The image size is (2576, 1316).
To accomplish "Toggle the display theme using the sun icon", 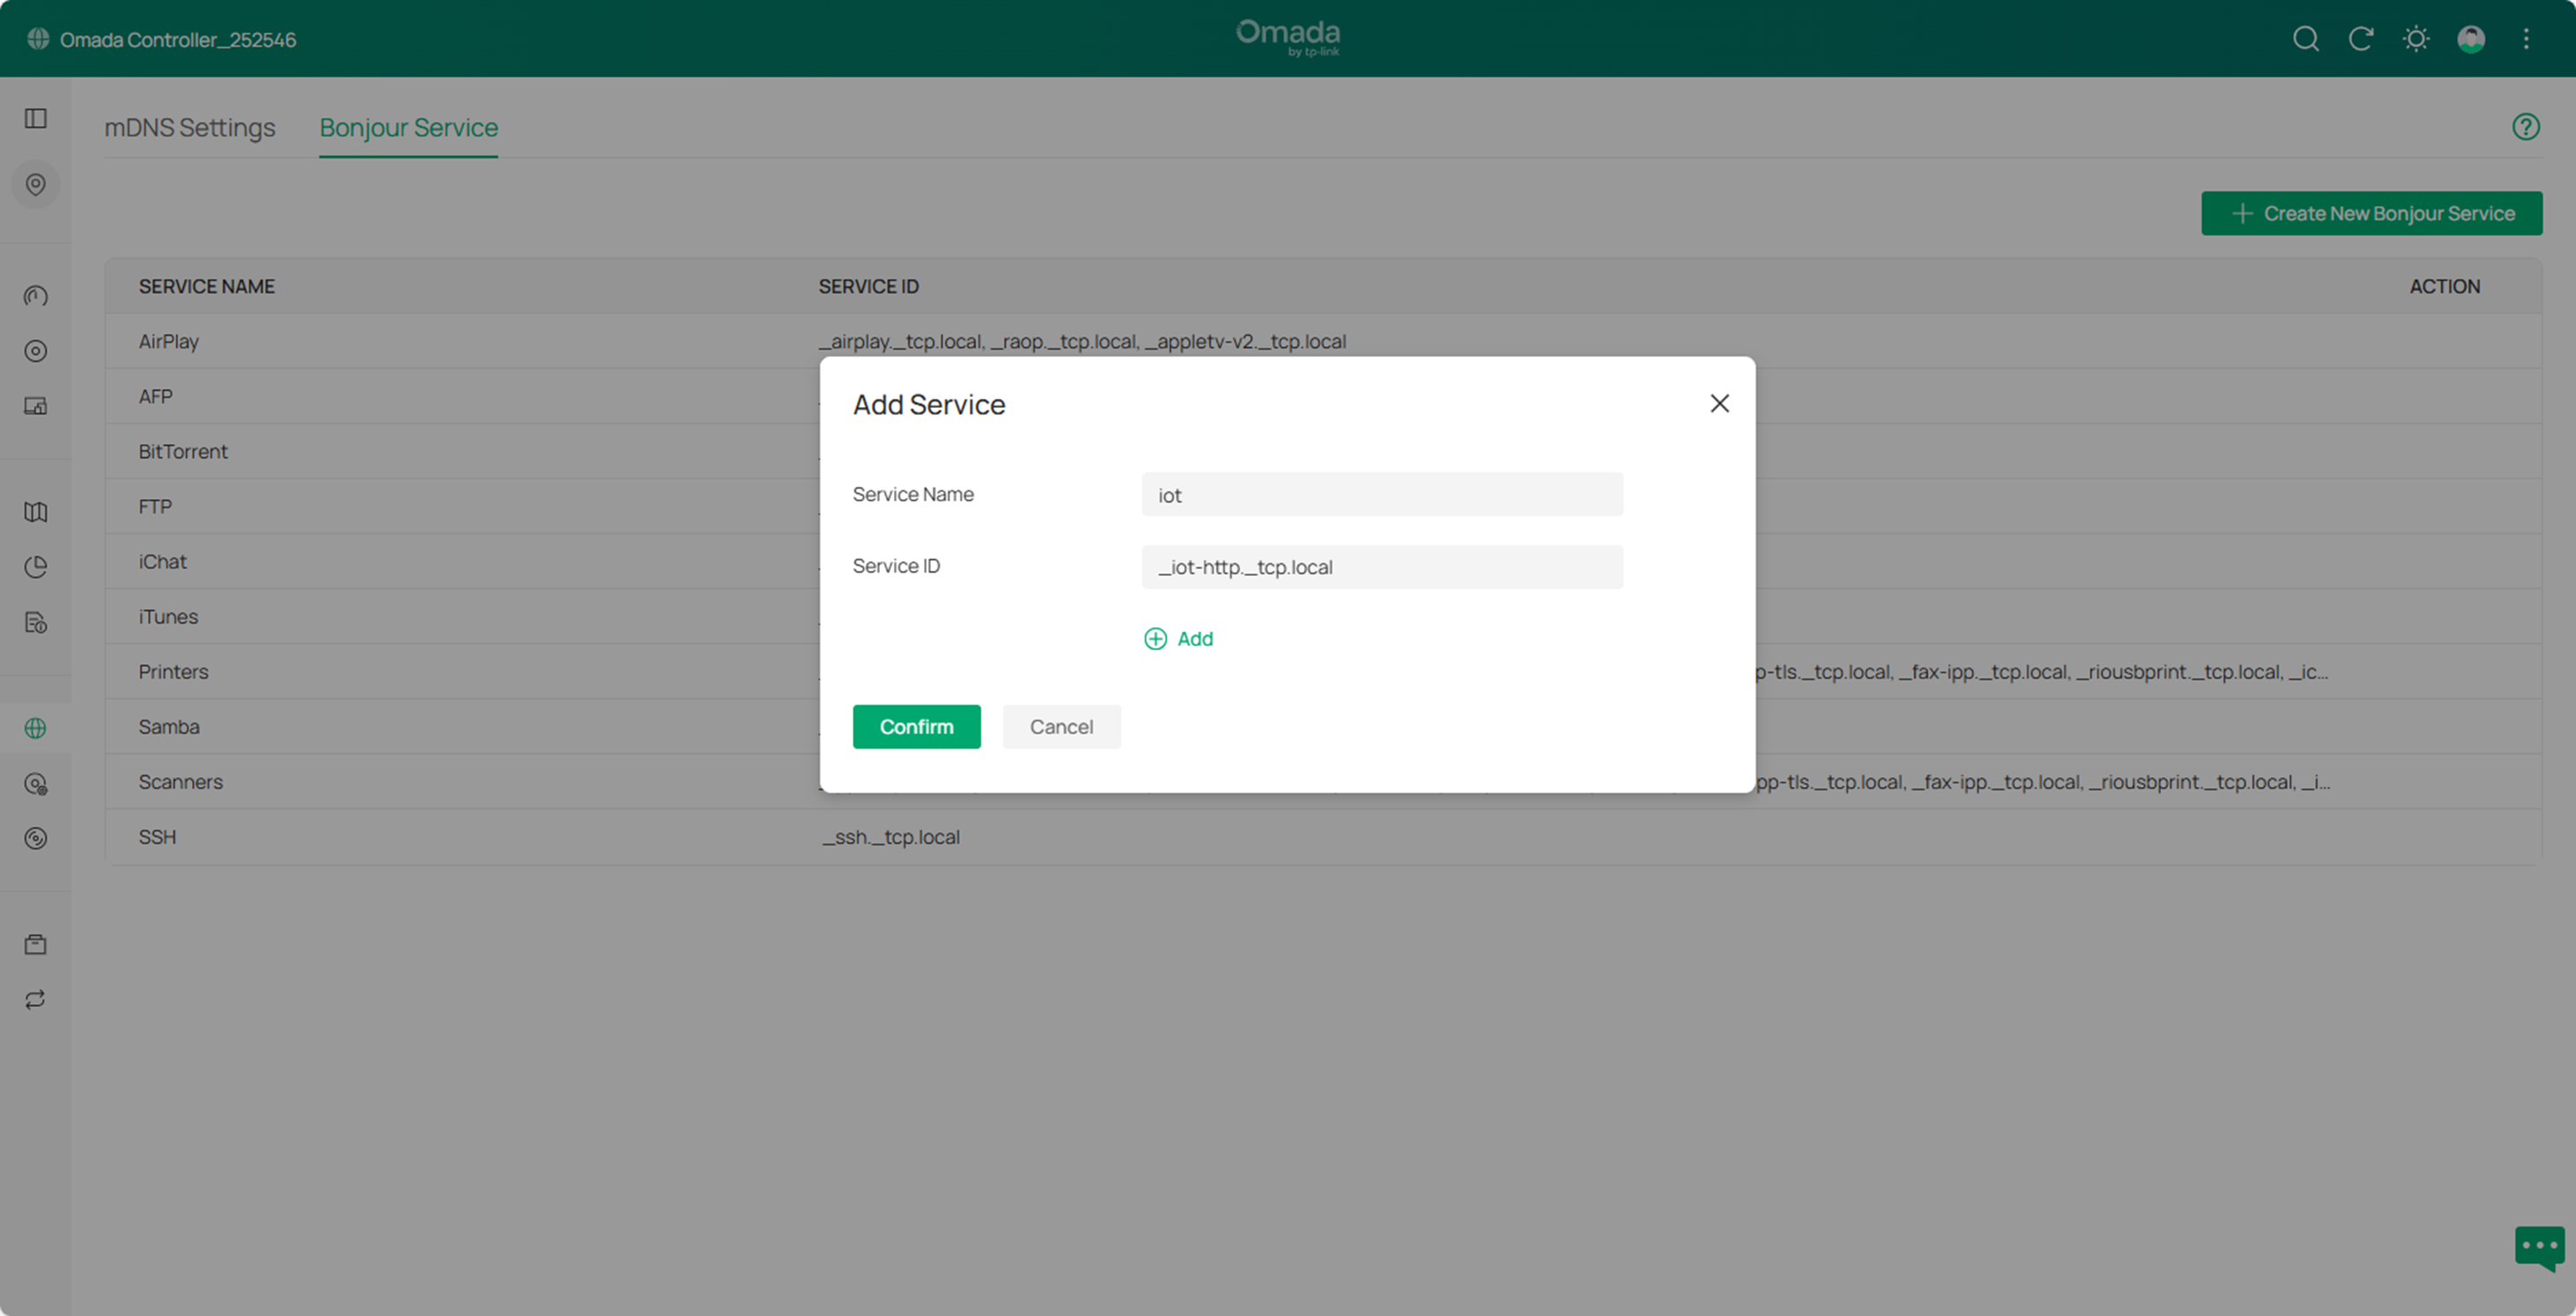I will (2416, 39).
